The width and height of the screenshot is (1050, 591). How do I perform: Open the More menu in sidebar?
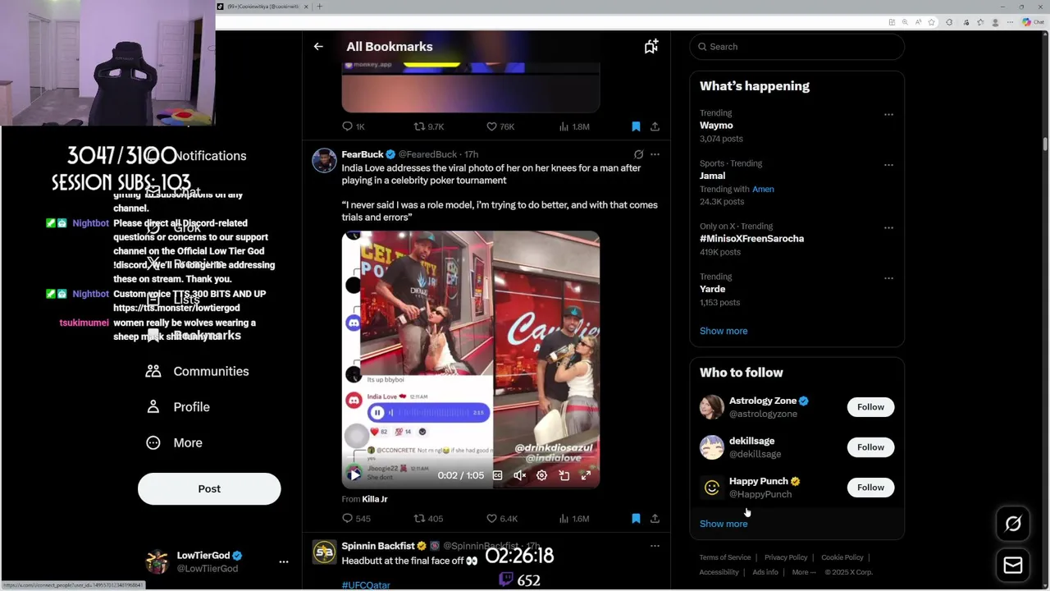pos(174,442)
